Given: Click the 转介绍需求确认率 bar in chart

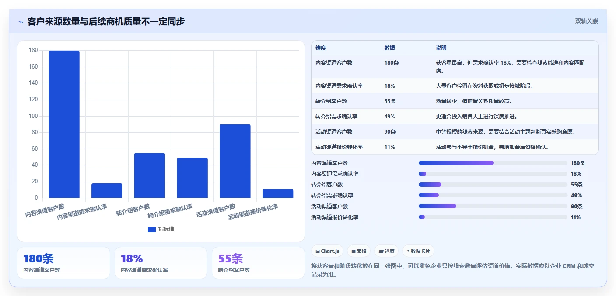Looking at the screenshot, I should click(x=192, y=178).
